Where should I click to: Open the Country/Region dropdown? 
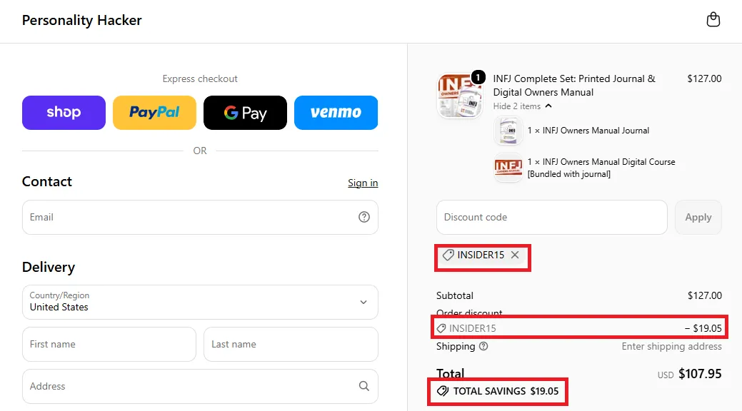coord(200,302)
